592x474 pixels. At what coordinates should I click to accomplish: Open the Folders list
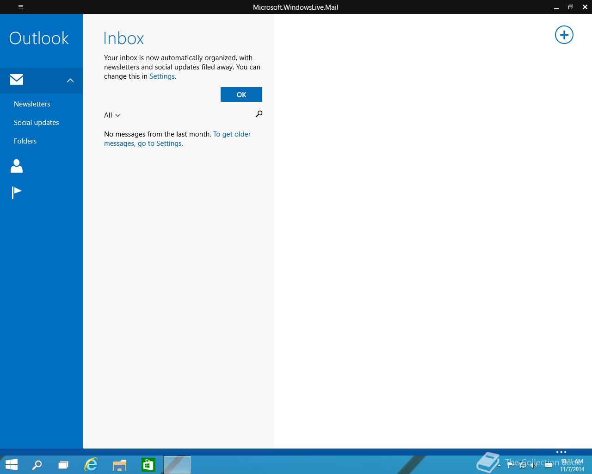[x=25, y=141]
